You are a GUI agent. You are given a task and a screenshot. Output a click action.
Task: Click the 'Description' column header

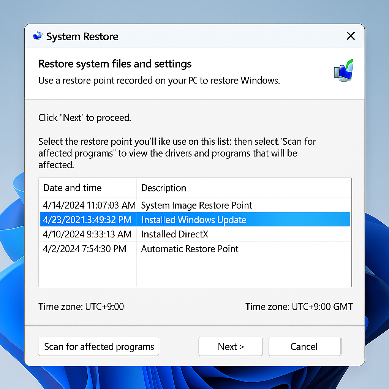pos(163,188)
